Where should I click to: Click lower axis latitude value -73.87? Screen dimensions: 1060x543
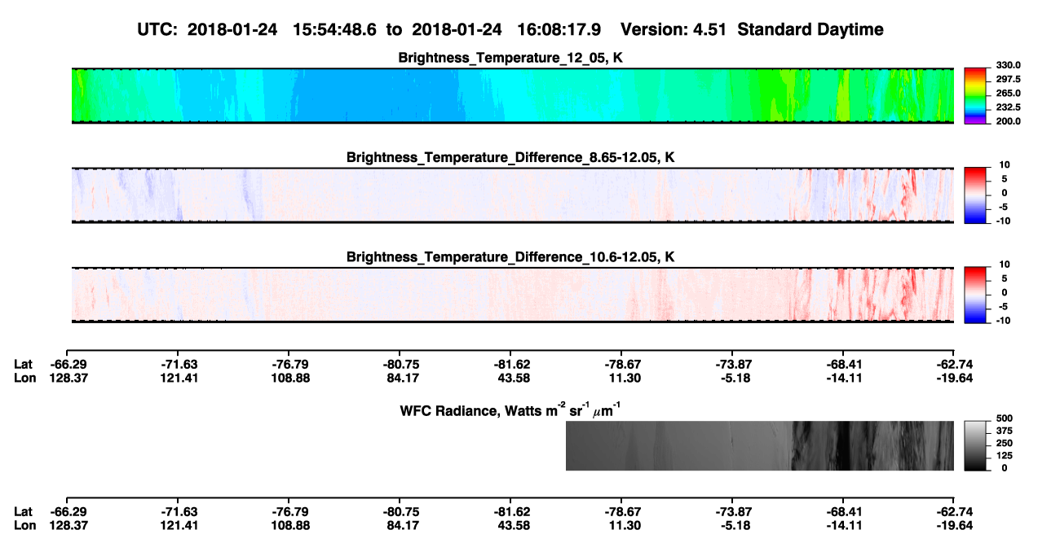point(732,512)
